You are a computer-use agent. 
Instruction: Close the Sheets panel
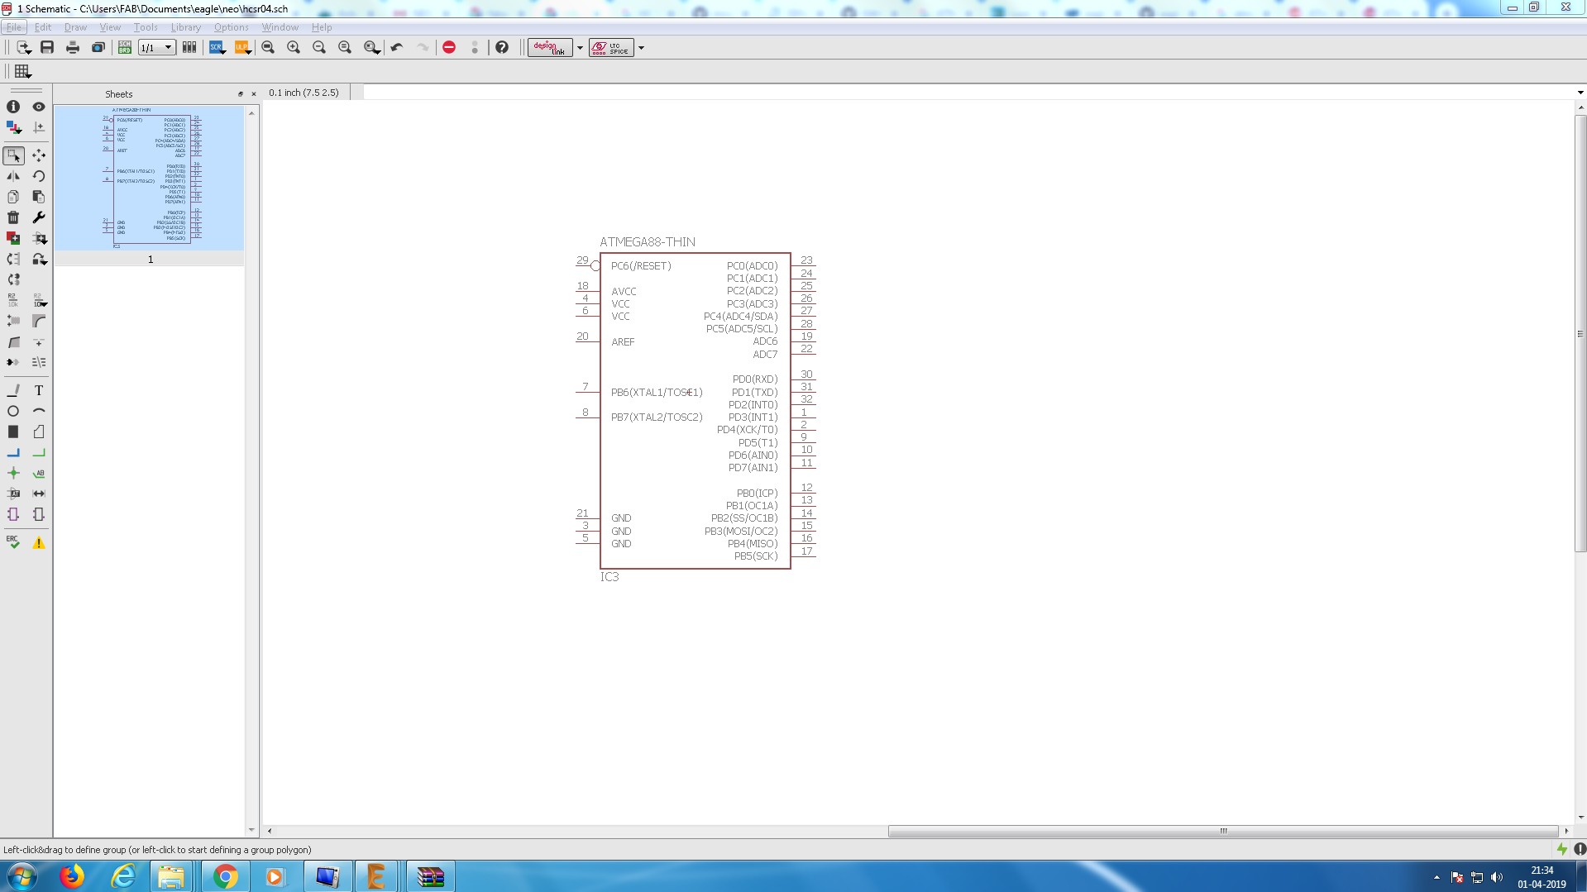pyautogui.click(x=254, y=94)
